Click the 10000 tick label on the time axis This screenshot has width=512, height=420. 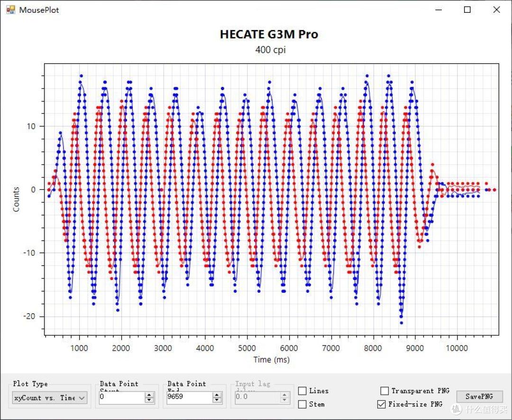457,348
